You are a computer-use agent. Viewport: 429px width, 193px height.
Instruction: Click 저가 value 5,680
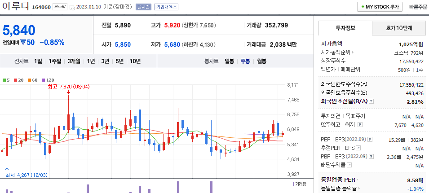(172, 44)
